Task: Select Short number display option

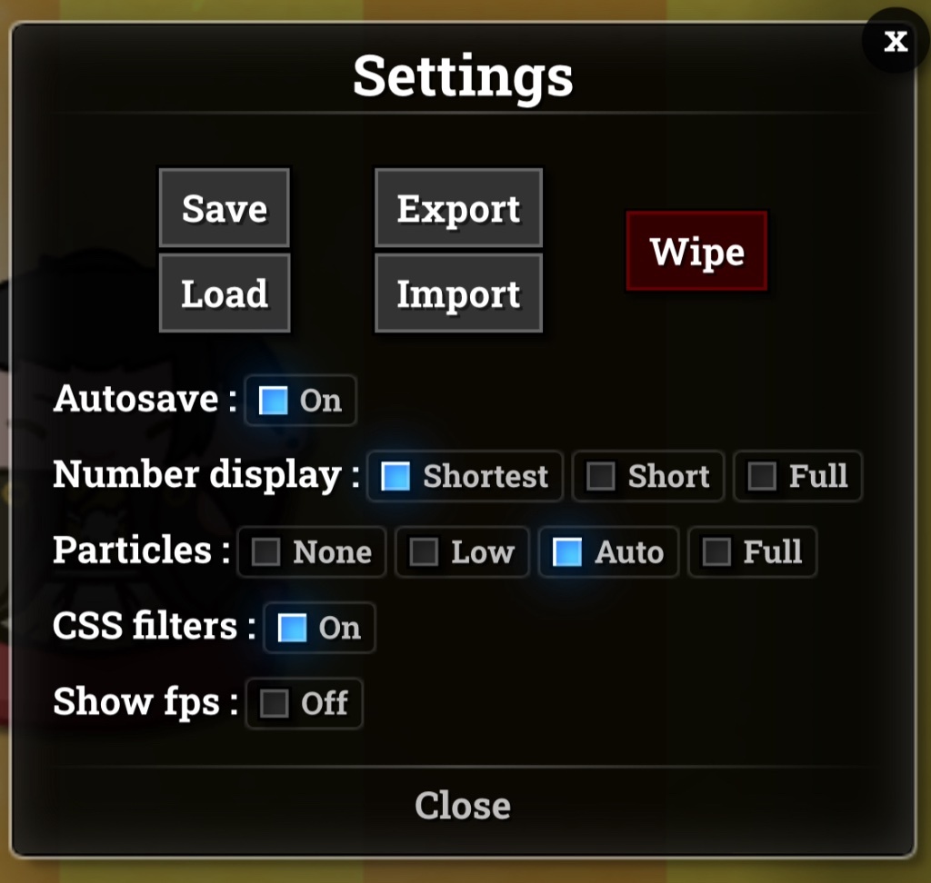Action: point(648,477)
